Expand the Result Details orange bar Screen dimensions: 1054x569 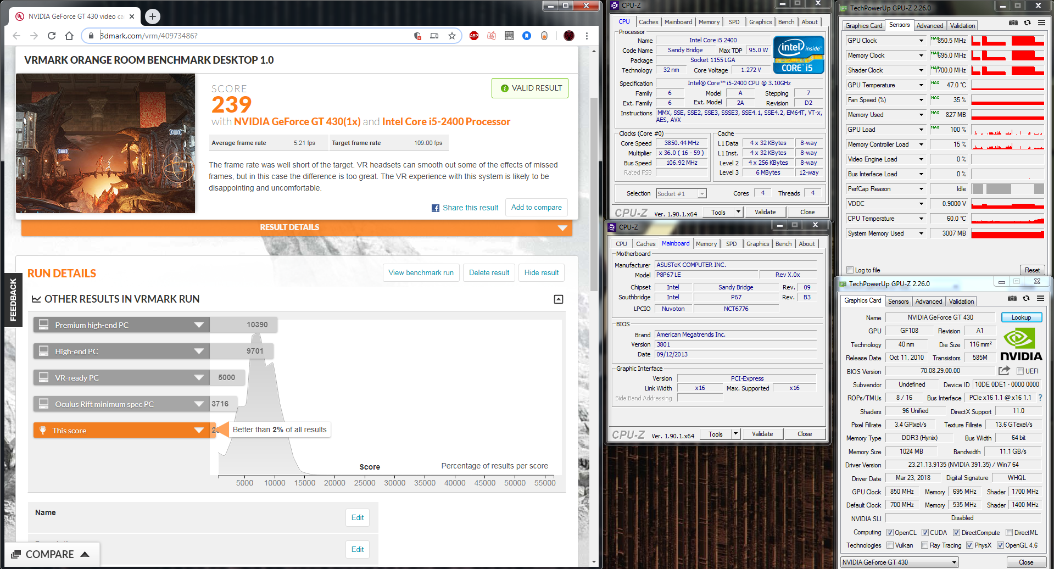pyautogui.click(x=297, y=228)
